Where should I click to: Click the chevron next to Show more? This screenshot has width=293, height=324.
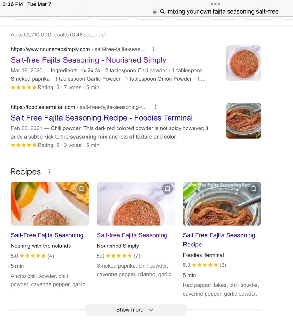click(x=151, y=310)
